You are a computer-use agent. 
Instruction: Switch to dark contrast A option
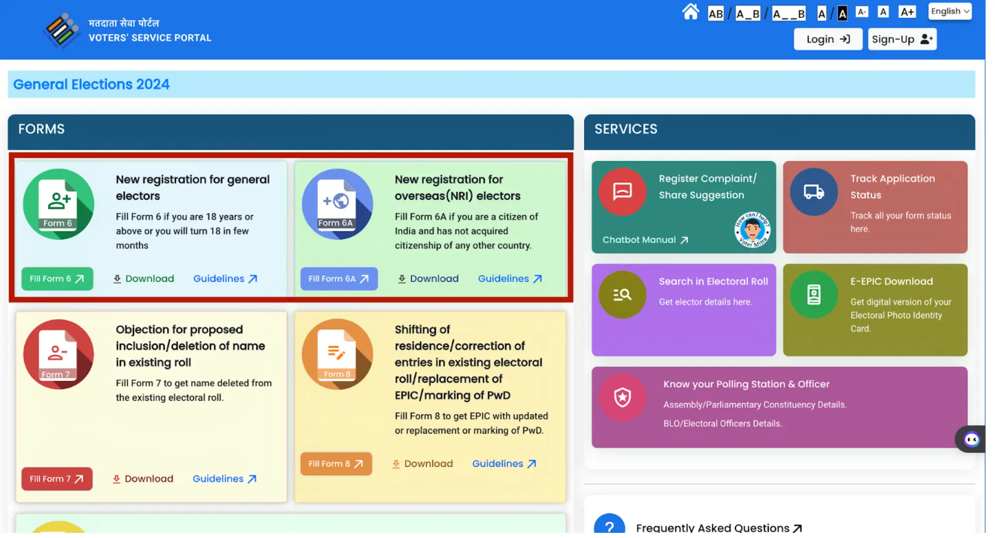pyautogui.click(x=842, y=13)
